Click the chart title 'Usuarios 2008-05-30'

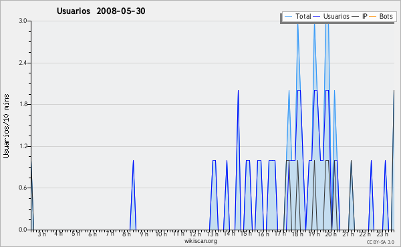(x=101, y=11)
